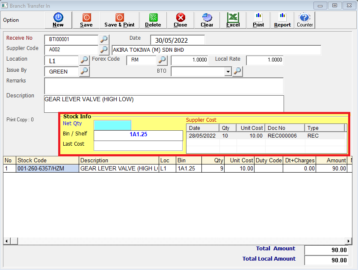Click the Close toolbar button
The height and width of the screenshot is (270, 358).
(x=180, y=20)
